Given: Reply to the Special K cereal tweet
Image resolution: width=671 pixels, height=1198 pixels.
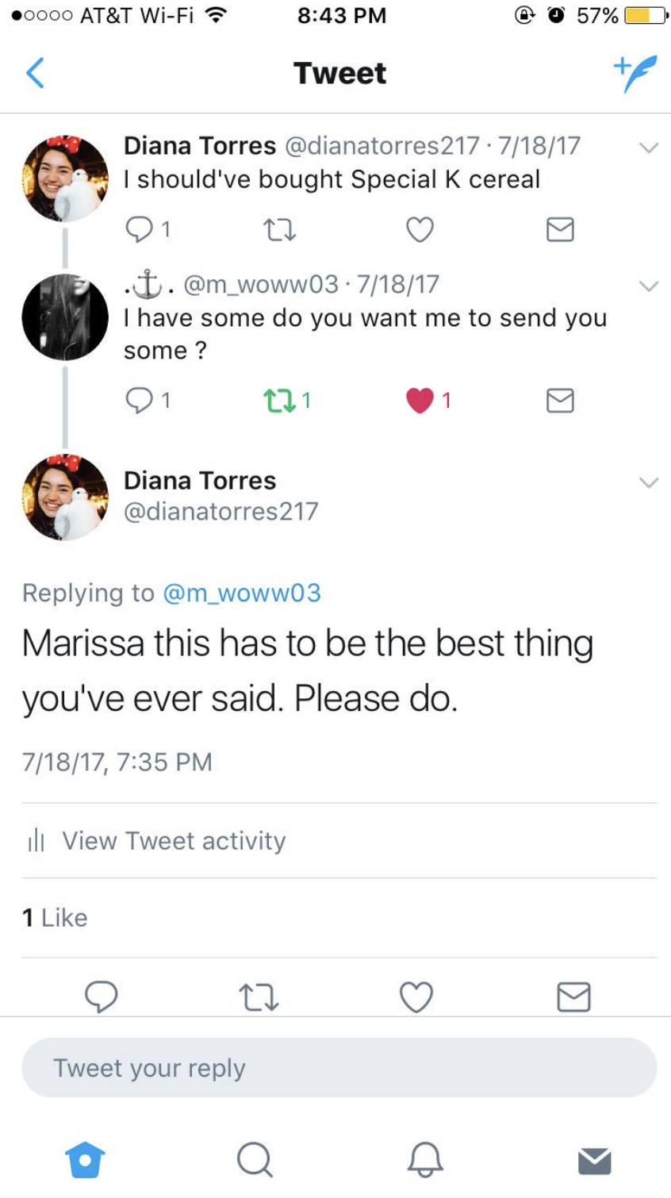Looking at the screenshot, I should coord(139,229).
